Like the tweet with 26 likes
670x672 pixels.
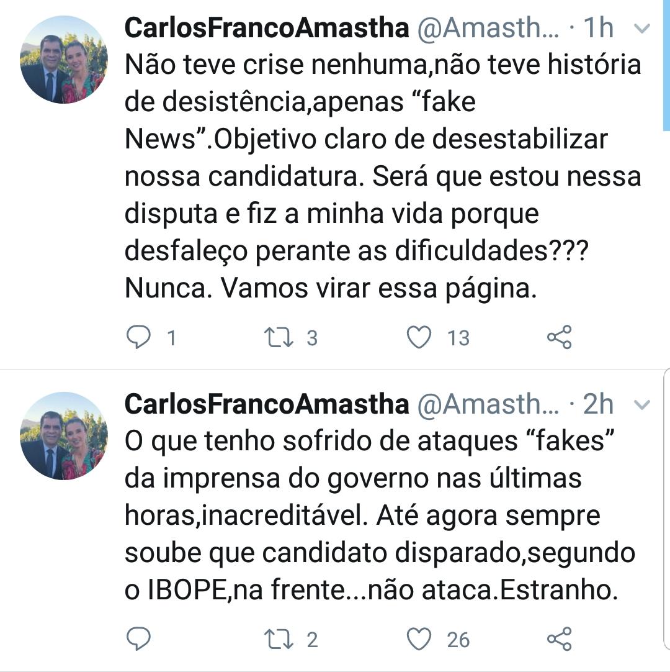[x=419, y=639]
